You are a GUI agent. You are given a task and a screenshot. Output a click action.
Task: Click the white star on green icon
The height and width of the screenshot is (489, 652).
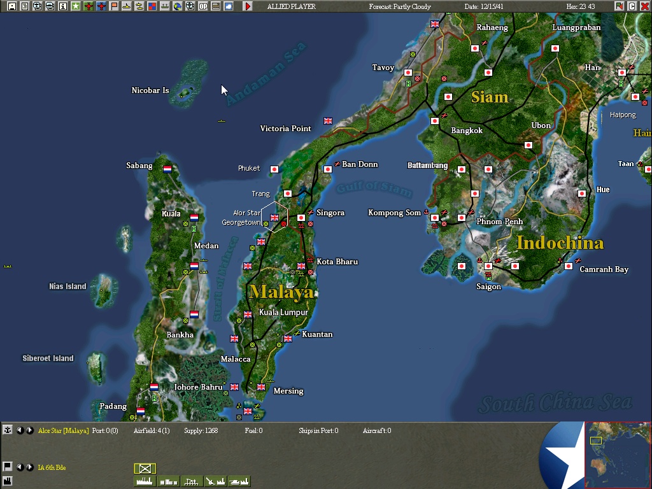tap(76, 6)
